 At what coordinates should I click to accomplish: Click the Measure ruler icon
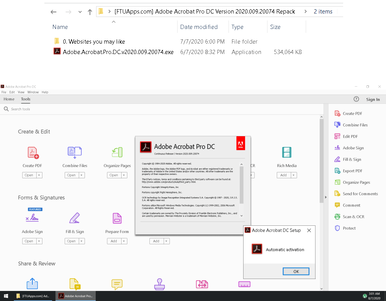(x=244, y=284)
